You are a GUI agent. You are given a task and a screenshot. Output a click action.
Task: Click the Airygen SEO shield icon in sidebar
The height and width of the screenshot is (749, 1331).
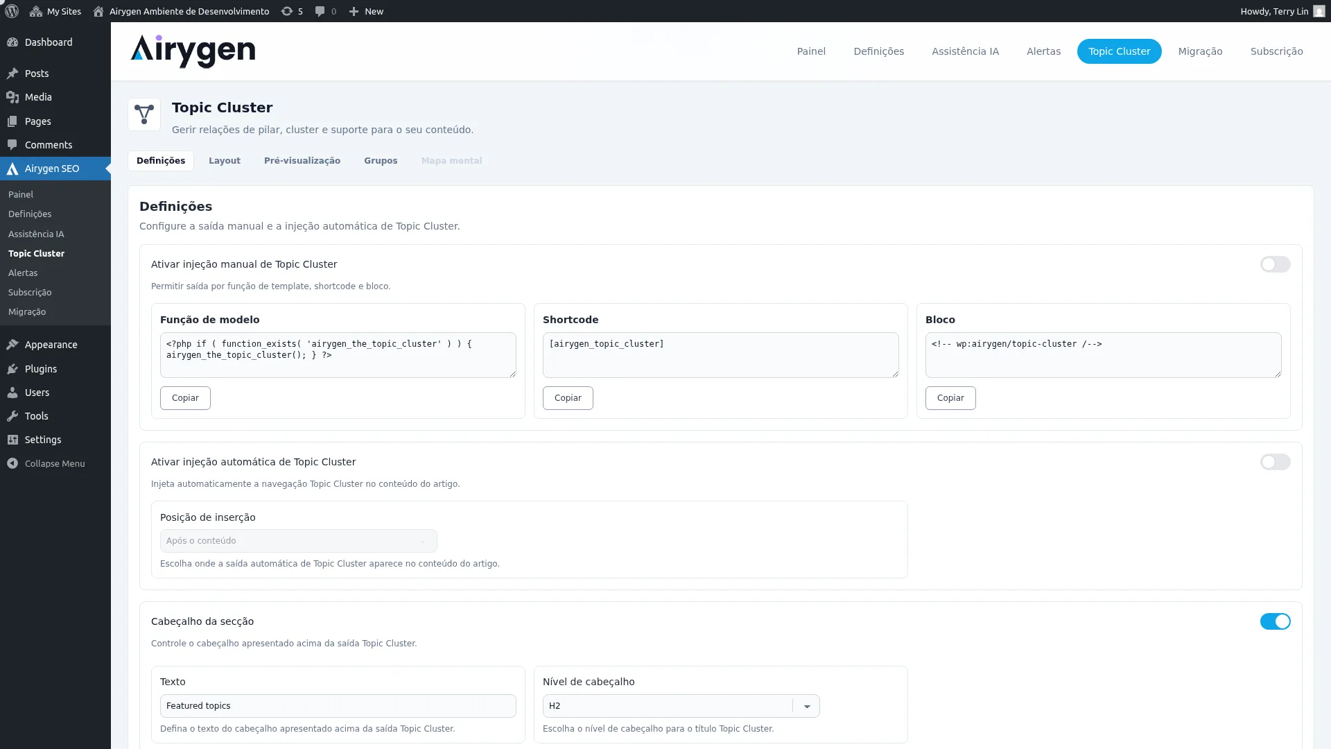coord(12,169)
